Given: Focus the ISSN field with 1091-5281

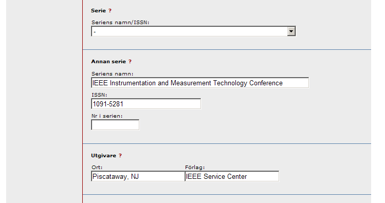Looking at the screenshot, I should [x=146, y=104].
